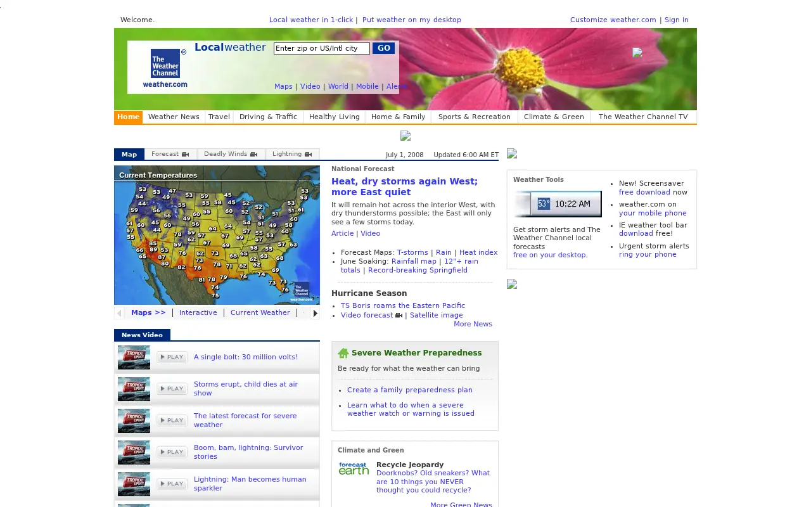Play 'Boom, bam, lightning: Survivor stories' video

(172, 452)
